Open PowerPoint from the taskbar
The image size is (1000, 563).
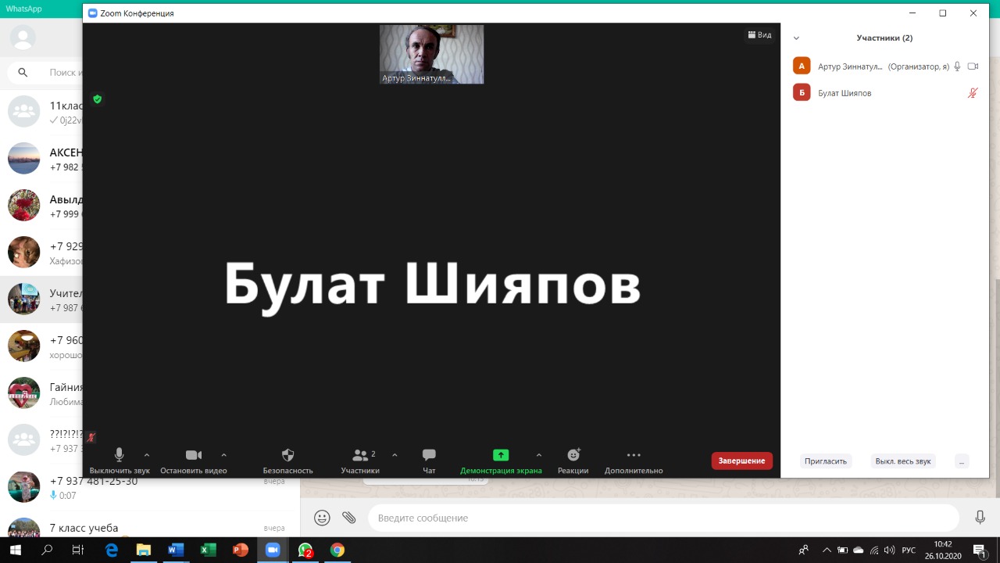(241, 550)
